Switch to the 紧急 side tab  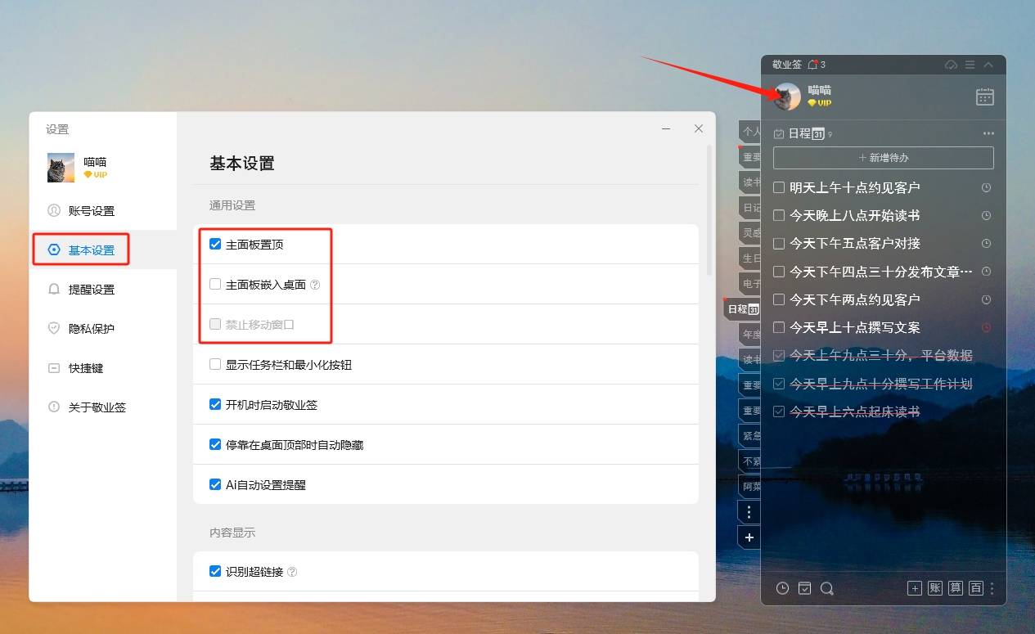click(x=750, y=435)
